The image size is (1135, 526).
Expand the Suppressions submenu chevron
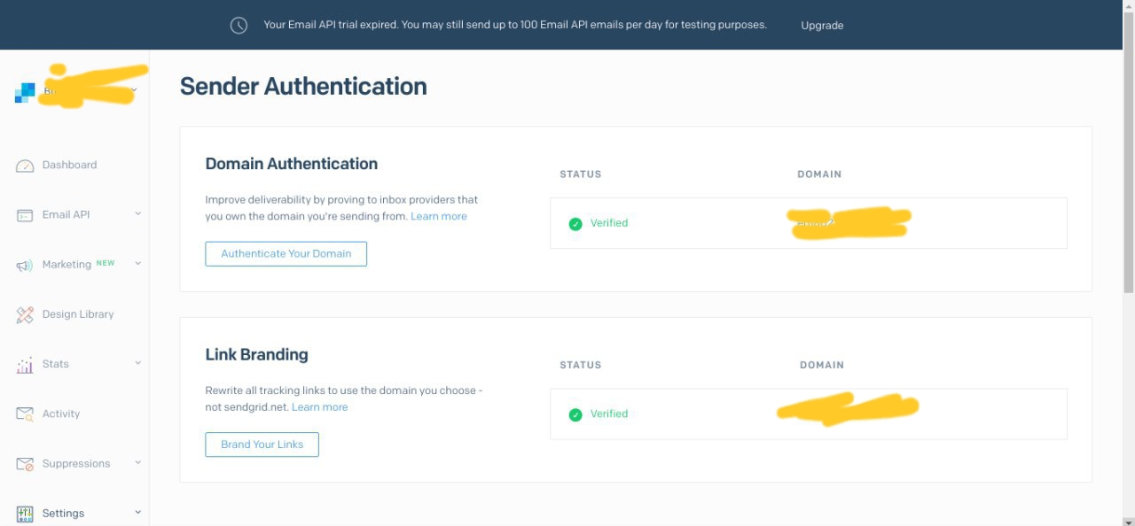click(x=137, y=462)
